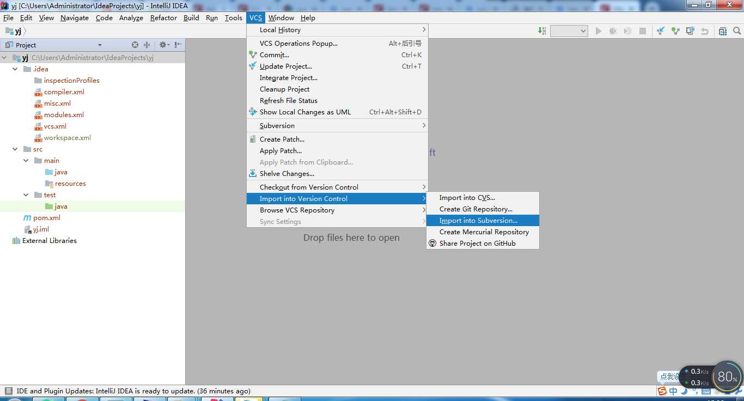Click the Collapse All icon in Project panel
This screenshot has height=401, width=744.
(147, 45)
